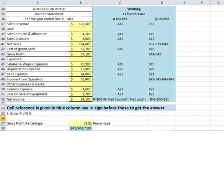Viewport: 224px width, 186px height.
Task: Click the 'B Column' heading
Action: coord(162,19)
